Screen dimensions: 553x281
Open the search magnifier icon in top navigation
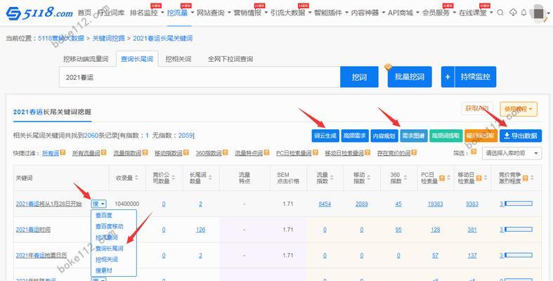500,13
